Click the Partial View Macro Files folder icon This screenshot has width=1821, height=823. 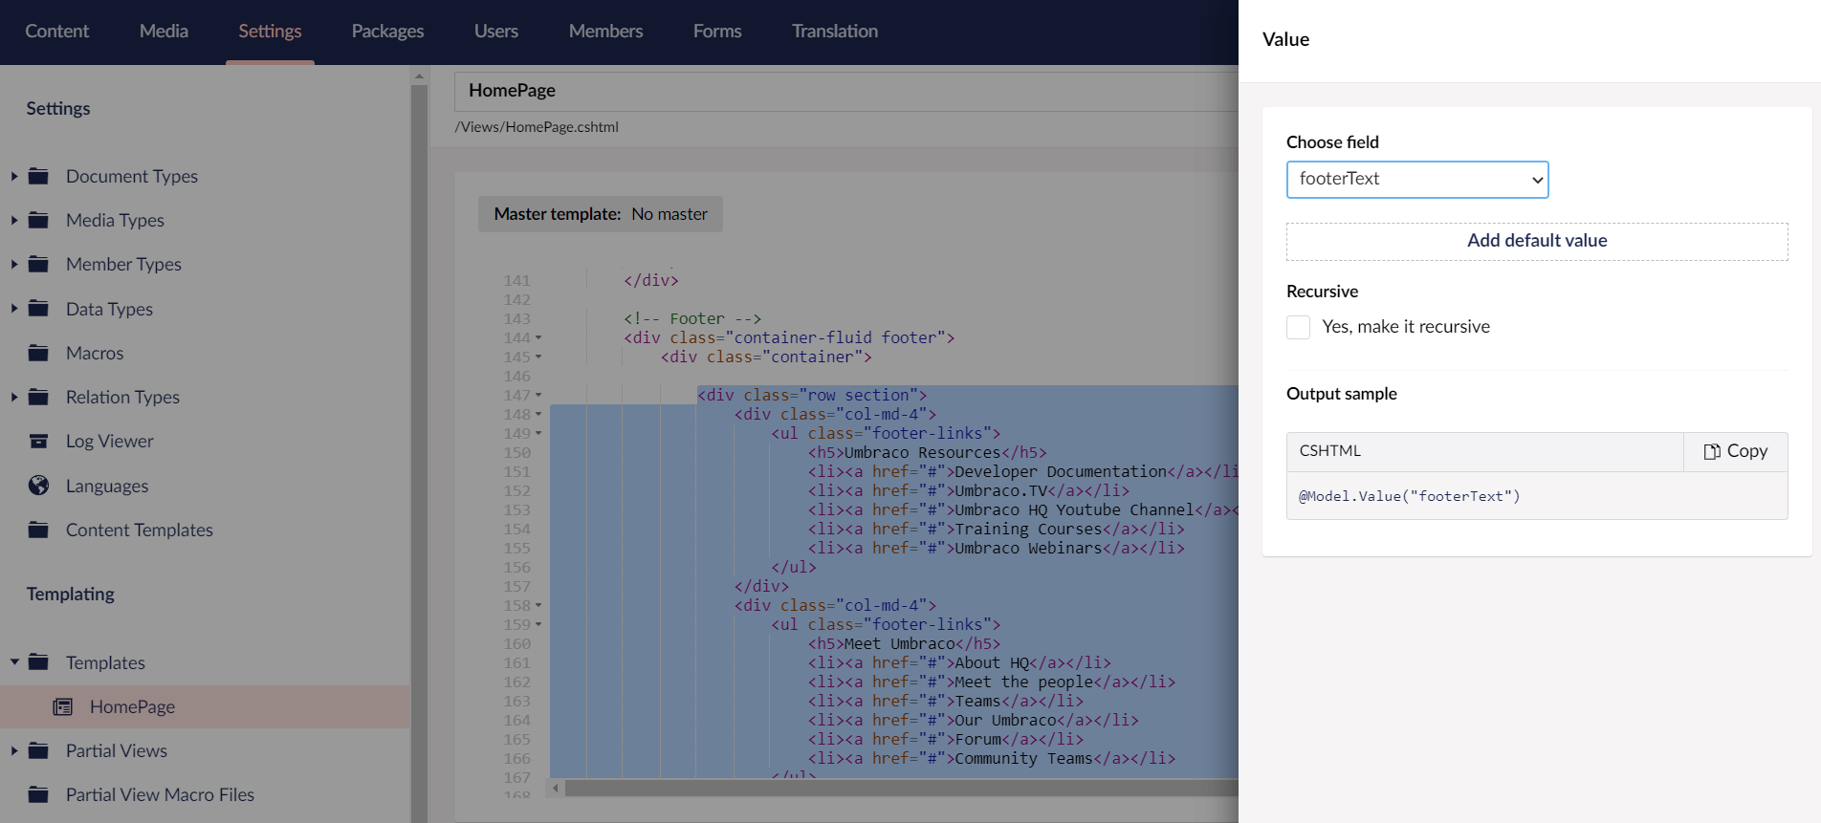tap(38, 794)
